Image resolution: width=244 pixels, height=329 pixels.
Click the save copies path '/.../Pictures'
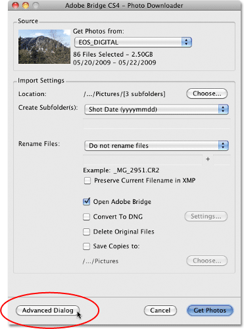point(101,261)
